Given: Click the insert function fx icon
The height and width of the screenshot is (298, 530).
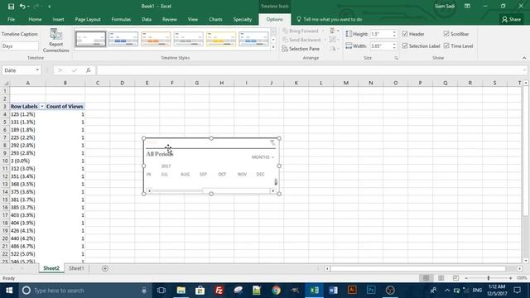Looking at the screenshot, I should [89, 70].
